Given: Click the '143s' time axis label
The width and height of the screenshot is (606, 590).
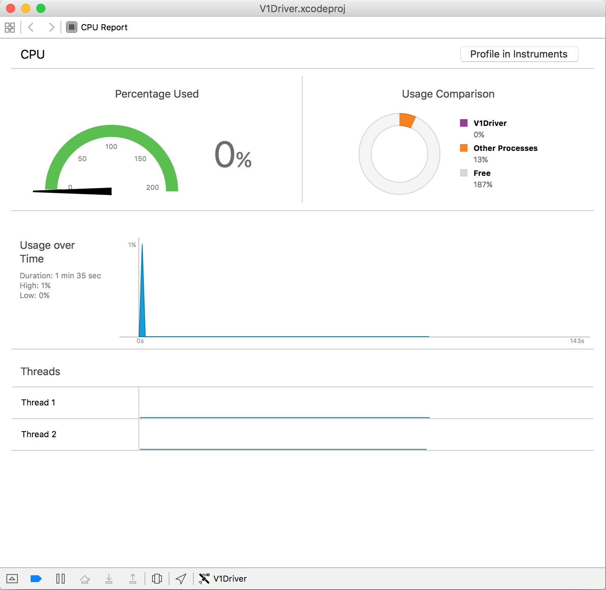Looking at the screenshot, I should click(x=577, y=341).
